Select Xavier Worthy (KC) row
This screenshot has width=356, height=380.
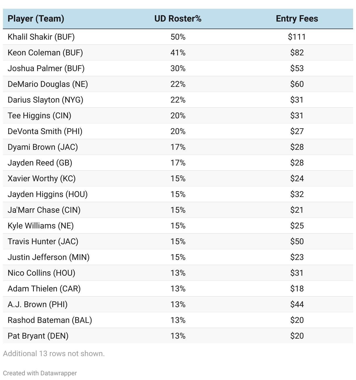click(178, 178)
